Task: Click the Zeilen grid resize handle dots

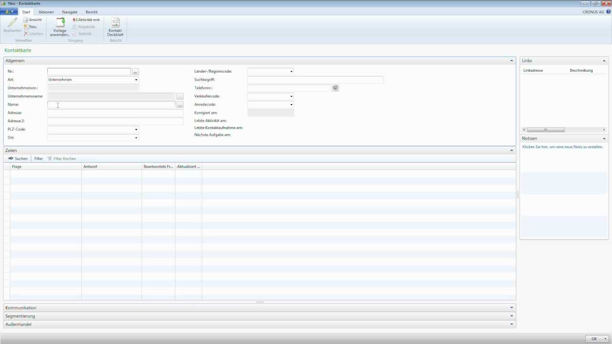Action: point(260,302)
